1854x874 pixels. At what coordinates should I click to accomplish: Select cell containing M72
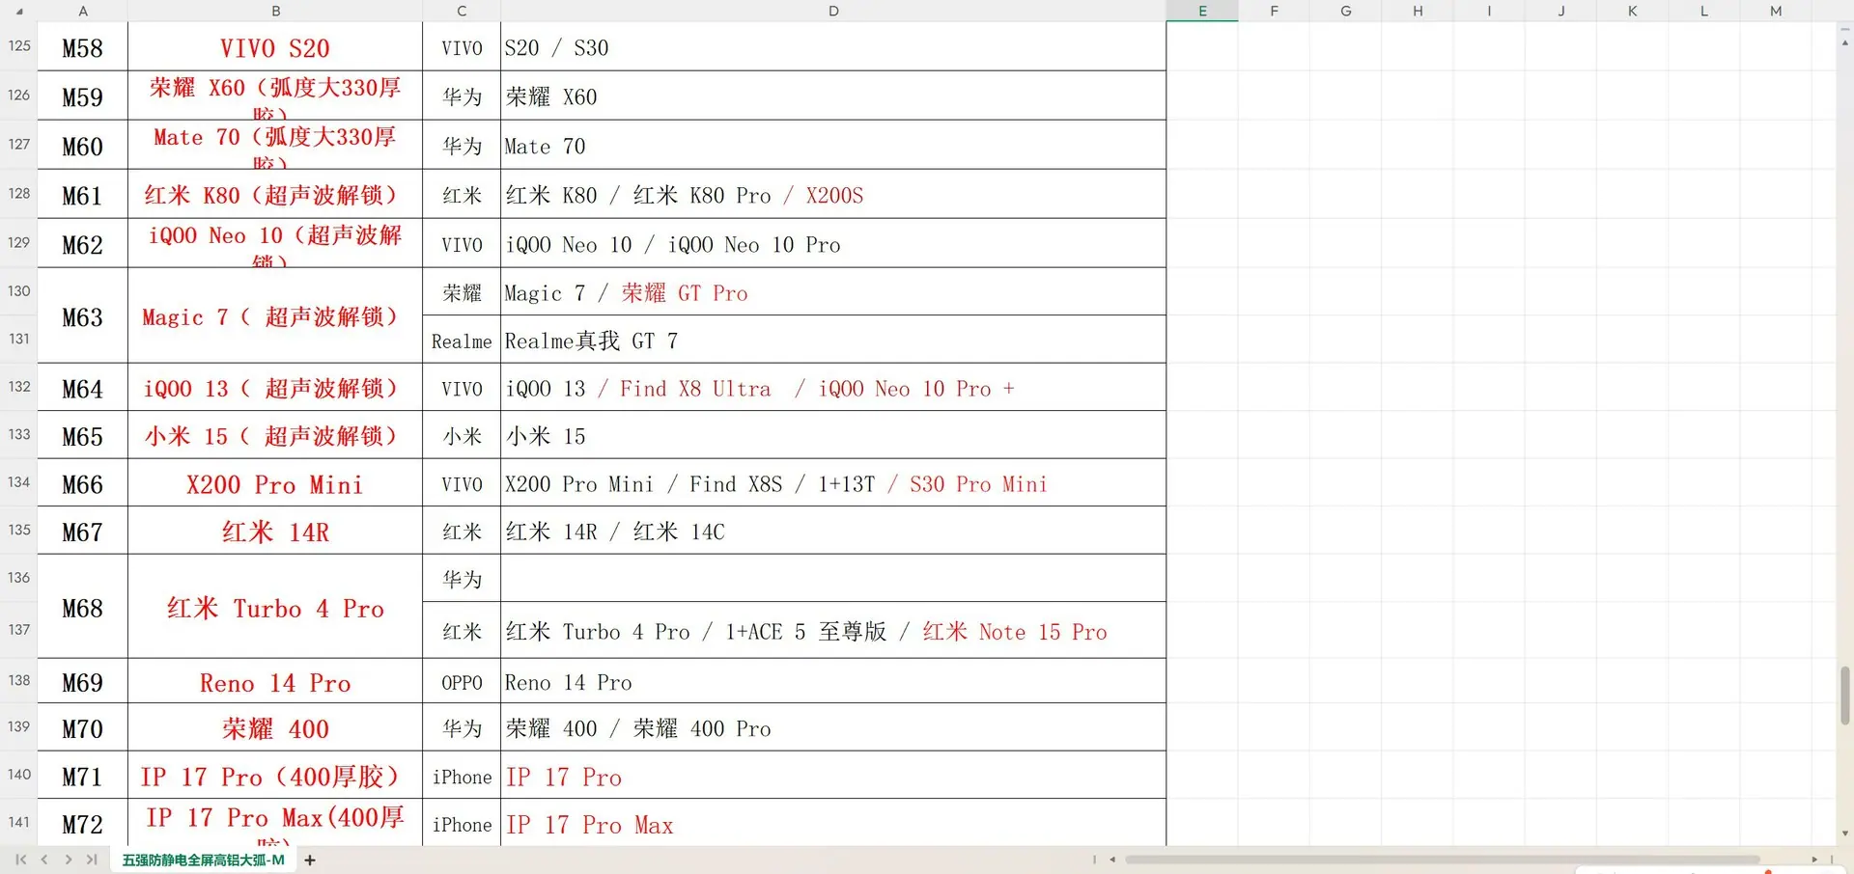coord(83,823)
